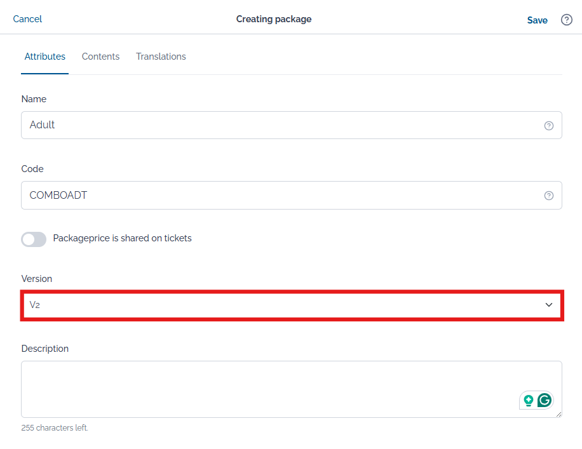Click into the Description text area
582x449 pixels.
pyautogui.click(x=292, y=389)
